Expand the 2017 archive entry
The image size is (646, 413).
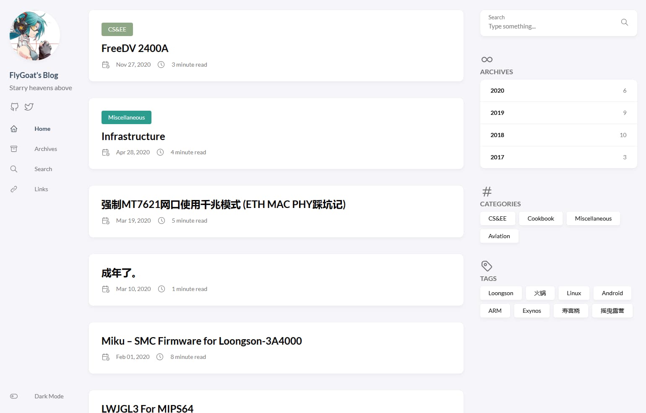point(558,157)
